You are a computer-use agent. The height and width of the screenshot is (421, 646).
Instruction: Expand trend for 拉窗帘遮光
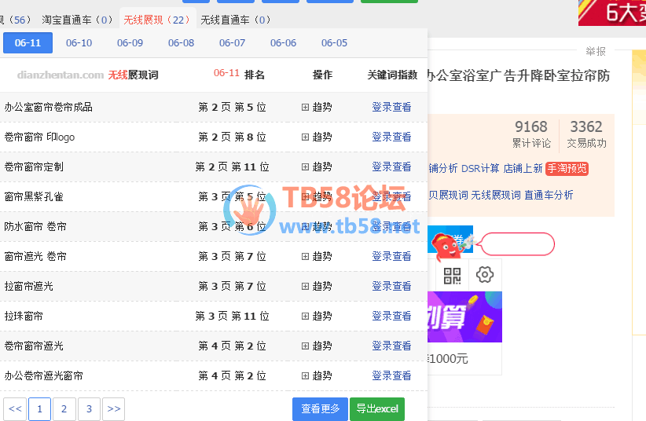click(317, 287)
